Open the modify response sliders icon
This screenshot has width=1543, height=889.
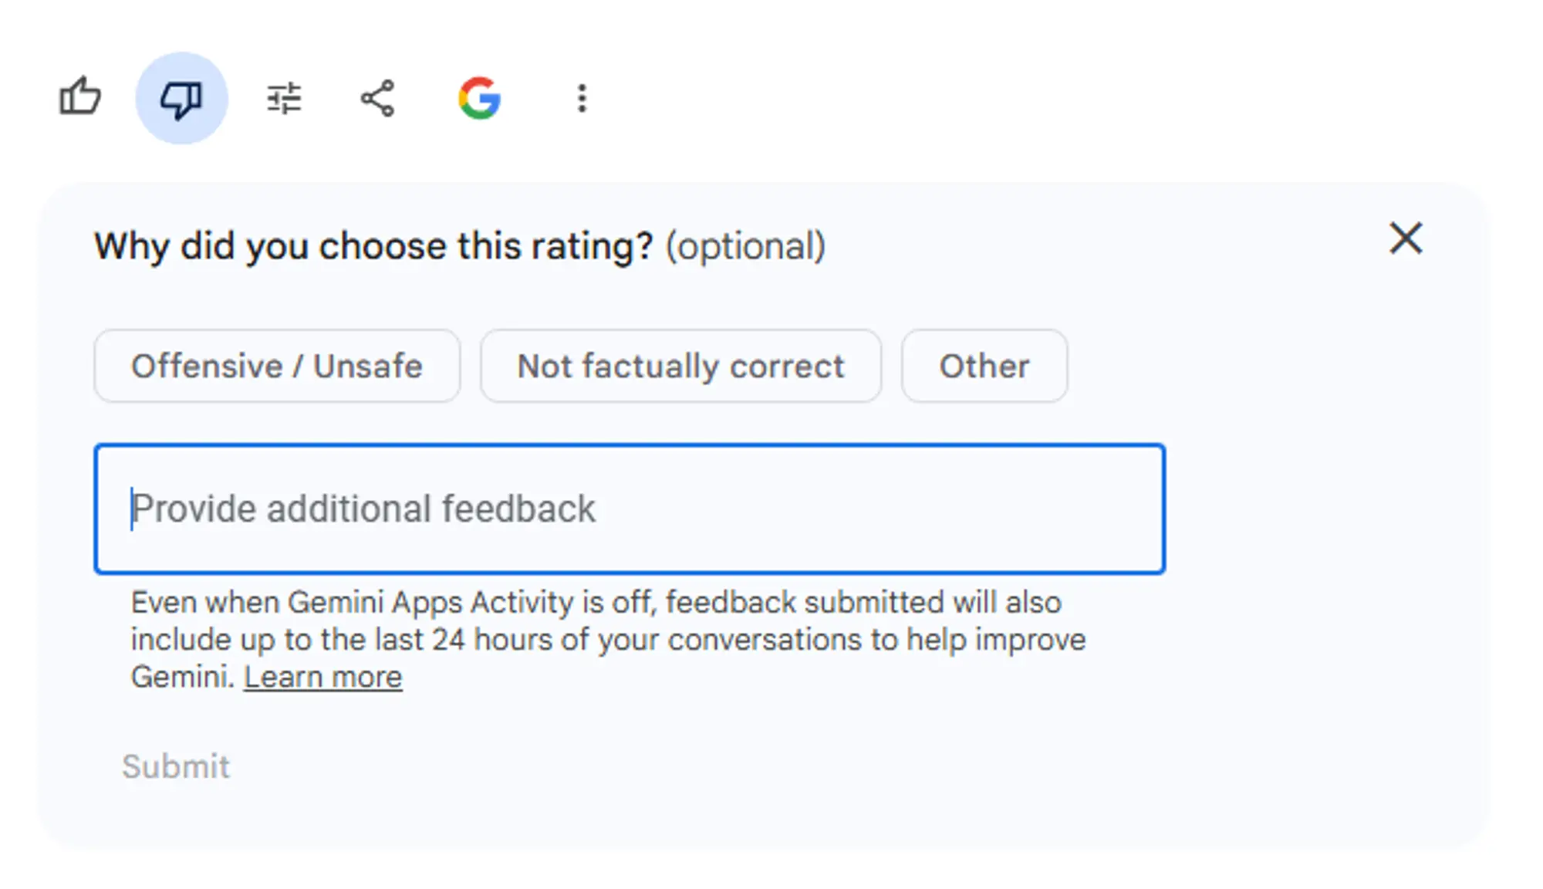pos(284,98)
